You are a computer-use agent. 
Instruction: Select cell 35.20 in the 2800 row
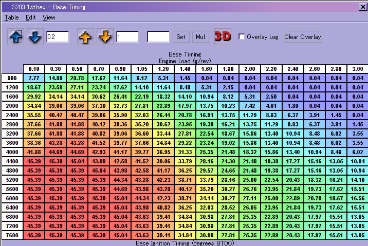(x=142, y=124)
